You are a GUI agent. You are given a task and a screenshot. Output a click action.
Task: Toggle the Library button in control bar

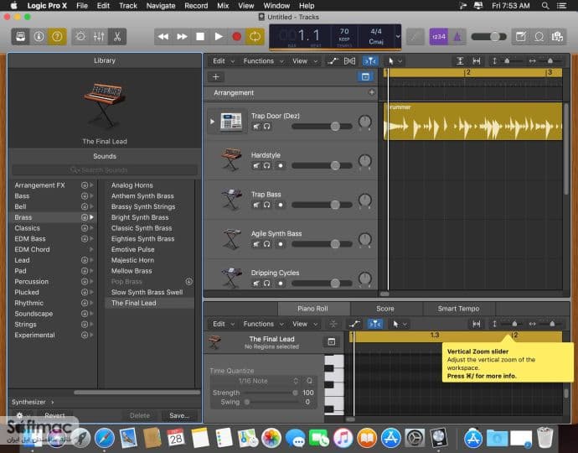pos(20,37)
